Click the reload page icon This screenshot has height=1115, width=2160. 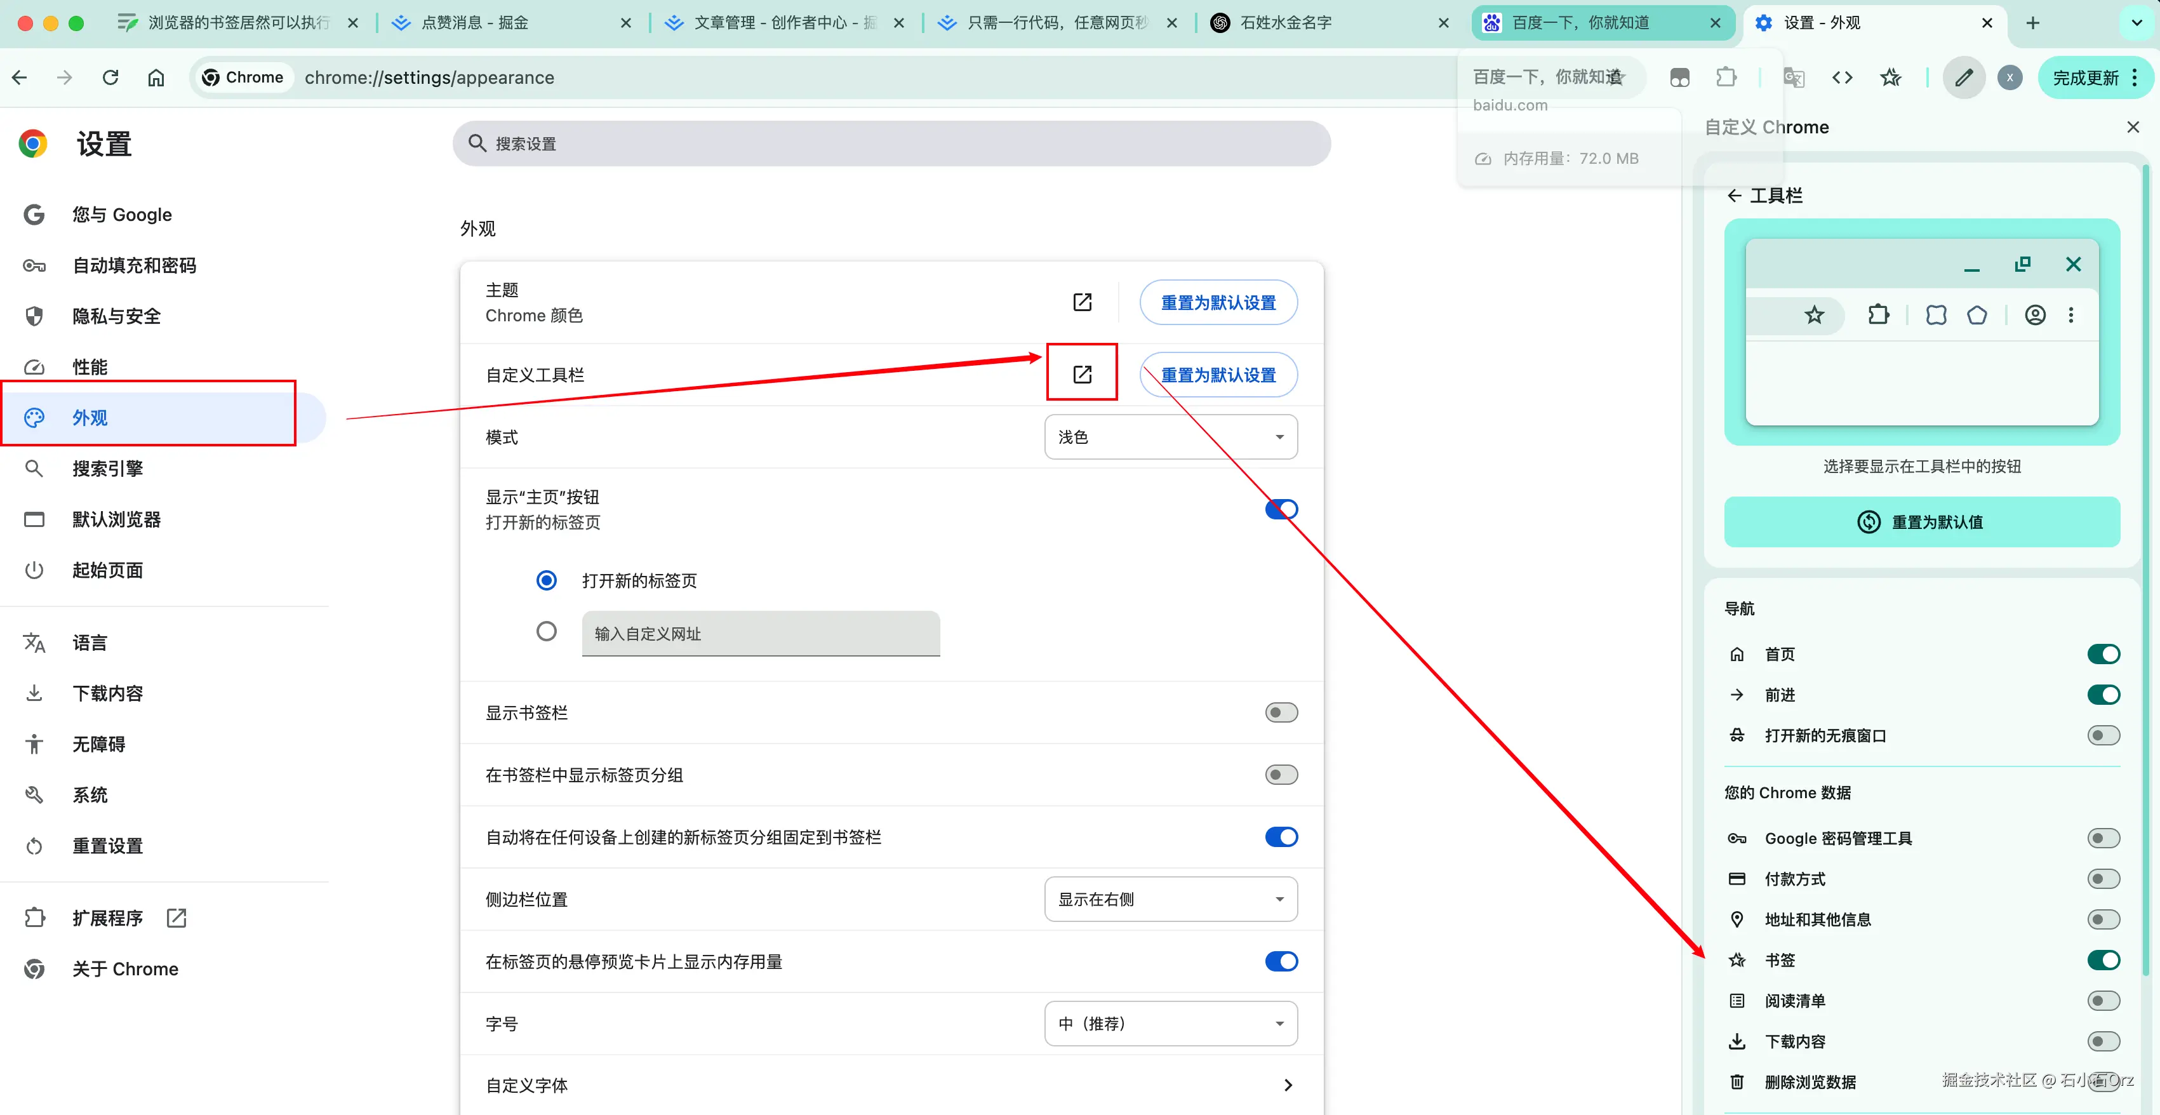coord(110,77)
